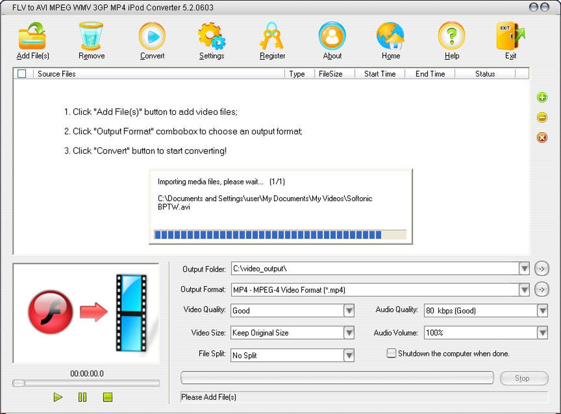Click the Add File(s) toolbar icon

tap(32, 36)
